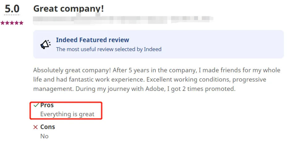Click the review paragraph mentioning Adobe
The height and width of the screenshot is (141, 290).
coord(157,79)
